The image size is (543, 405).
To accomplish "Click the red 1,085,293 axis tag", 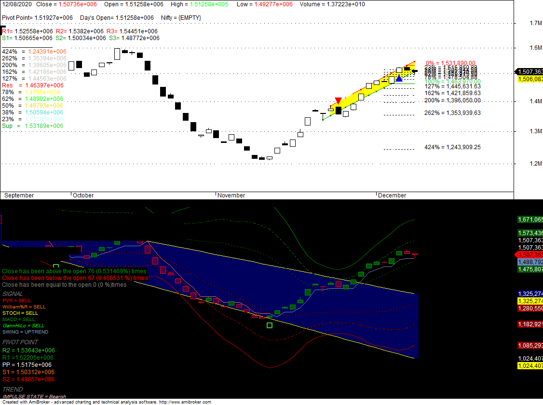I will 530,346.
